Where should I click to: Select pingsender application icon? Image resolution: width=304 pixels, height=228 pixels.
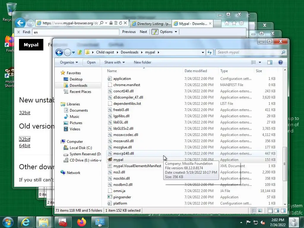coord(110,197)
